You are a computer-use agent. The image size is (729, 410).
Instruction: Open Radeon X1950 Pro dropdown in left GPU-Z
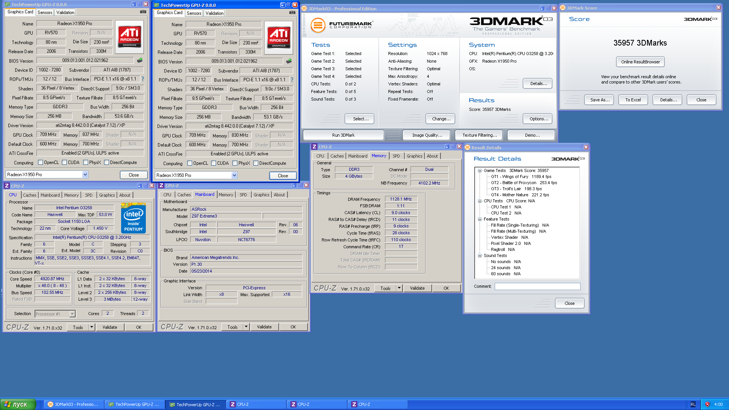(85, 175)
